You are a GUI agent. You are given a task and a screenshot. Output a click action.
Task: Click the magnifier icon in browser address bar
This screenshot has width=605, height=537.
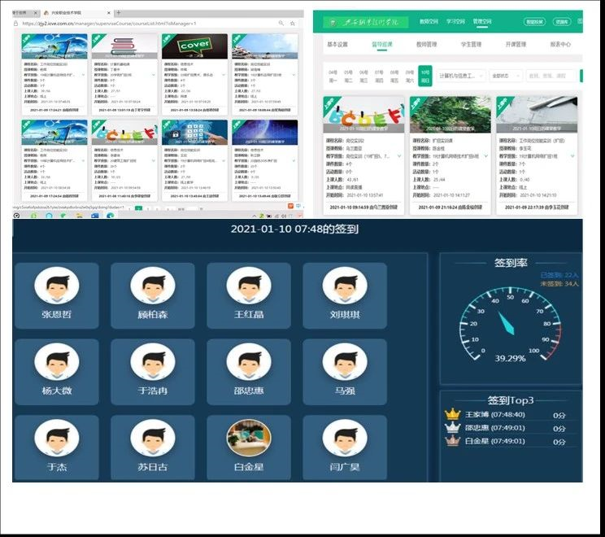click(x=281, y=23)
